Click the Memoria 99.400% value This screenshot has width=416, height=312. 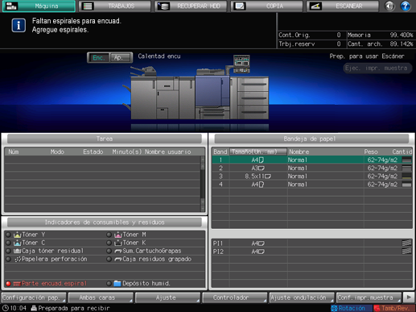[x=402, y=35]
